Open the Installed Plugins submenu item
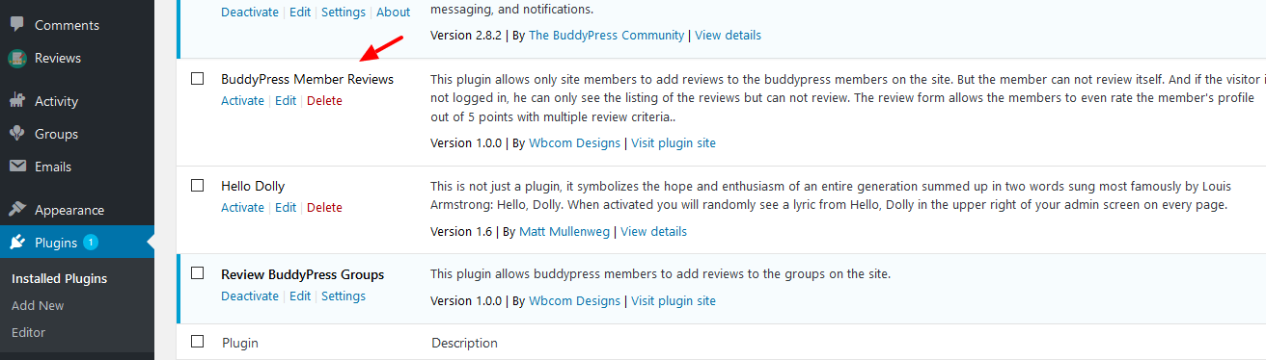Image resolution: width=1266 pixels, height=360 pixels. pos(59,279)
